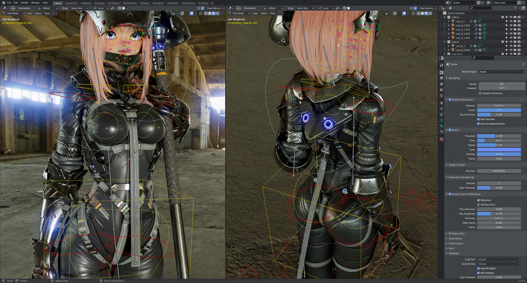The image size is (527, 283).
Task: Open Select menu in right viewport header
Action: coord(264,13)
